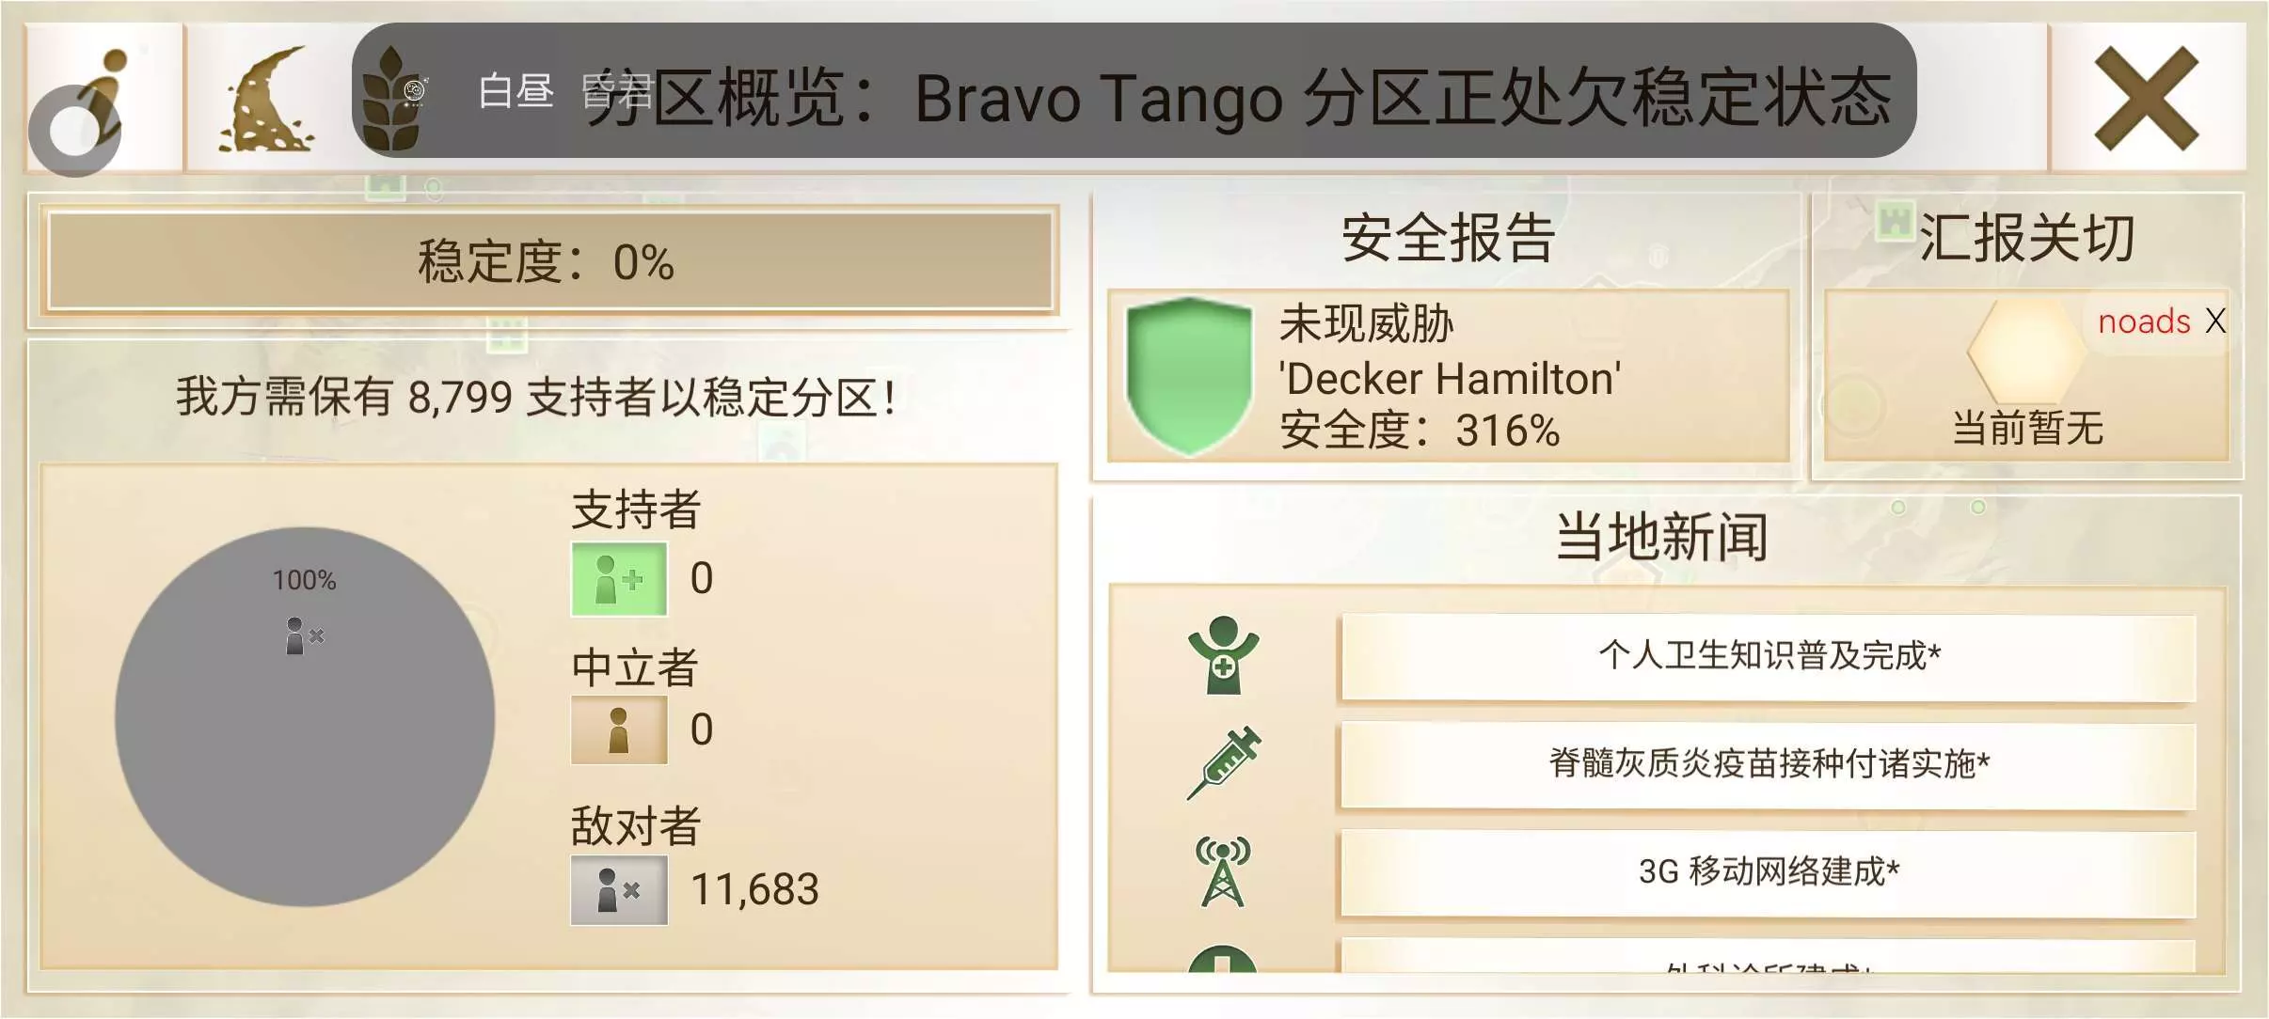Tap the grey population pie chart
Viewport: 2269px width, 1019px height.
tap(305, 717)
